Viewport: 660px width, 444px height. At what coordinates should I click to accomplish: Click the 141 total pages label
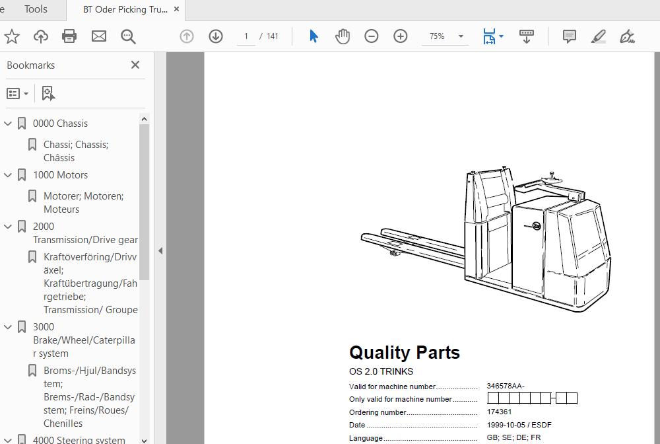point(273,36)
